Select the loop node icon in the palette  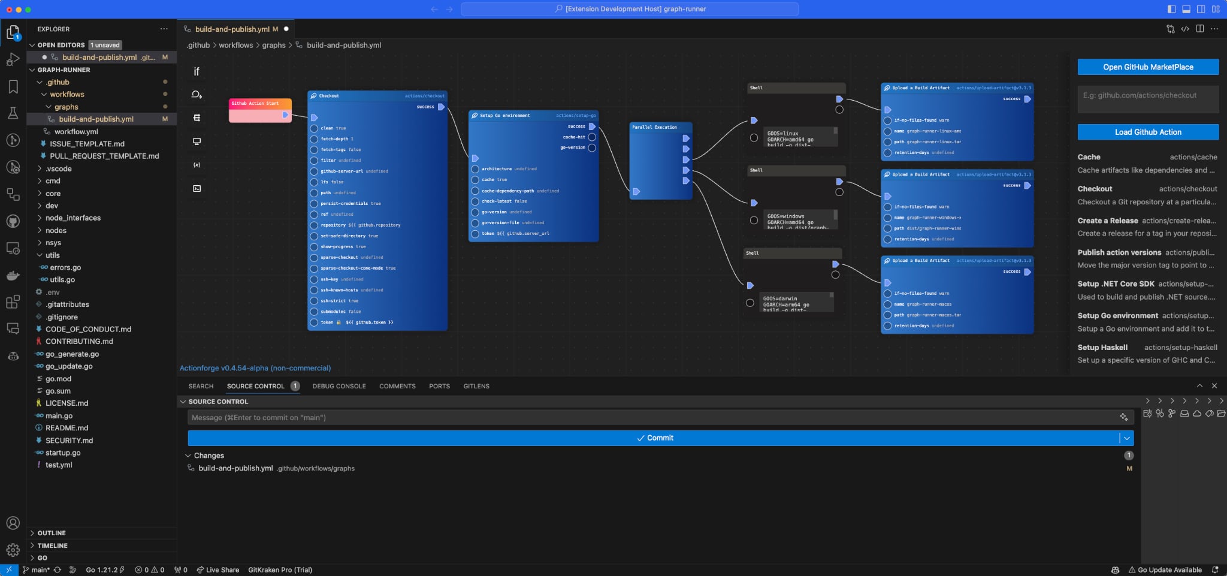(x=197, y=94)
